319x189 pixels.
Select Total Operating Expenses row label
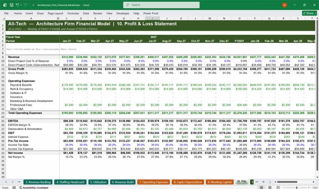(x=25, y=113)
